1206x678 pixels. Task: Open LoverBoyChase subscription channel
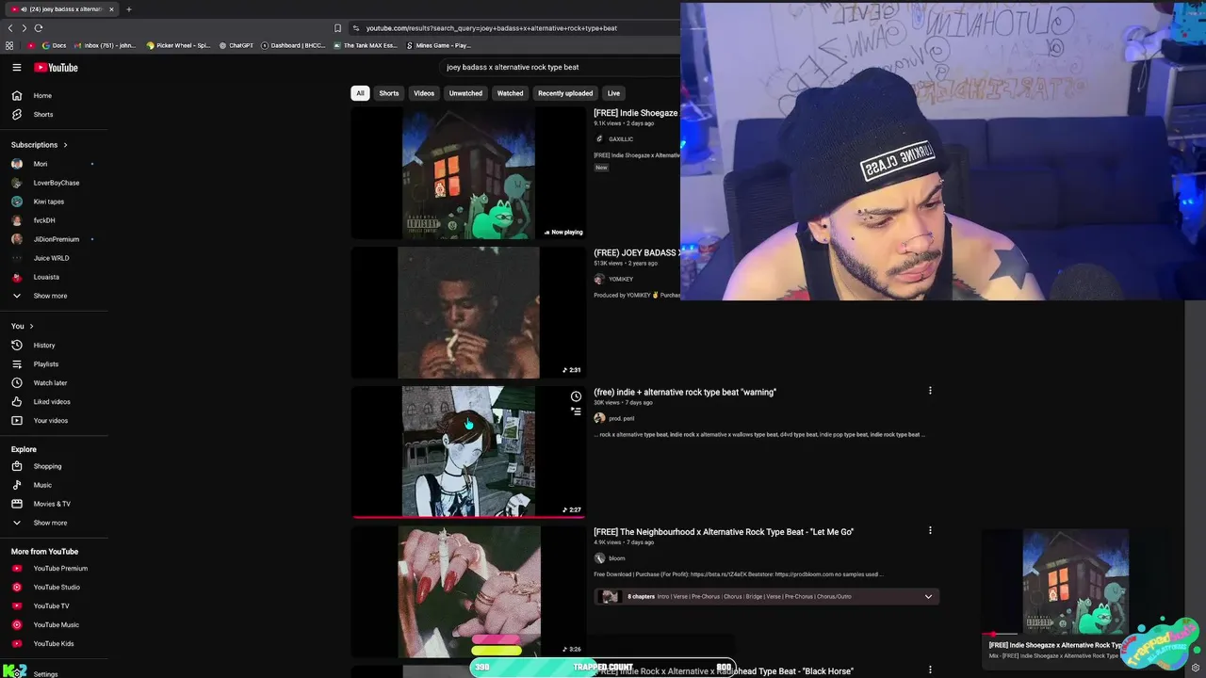pos(56,183)
